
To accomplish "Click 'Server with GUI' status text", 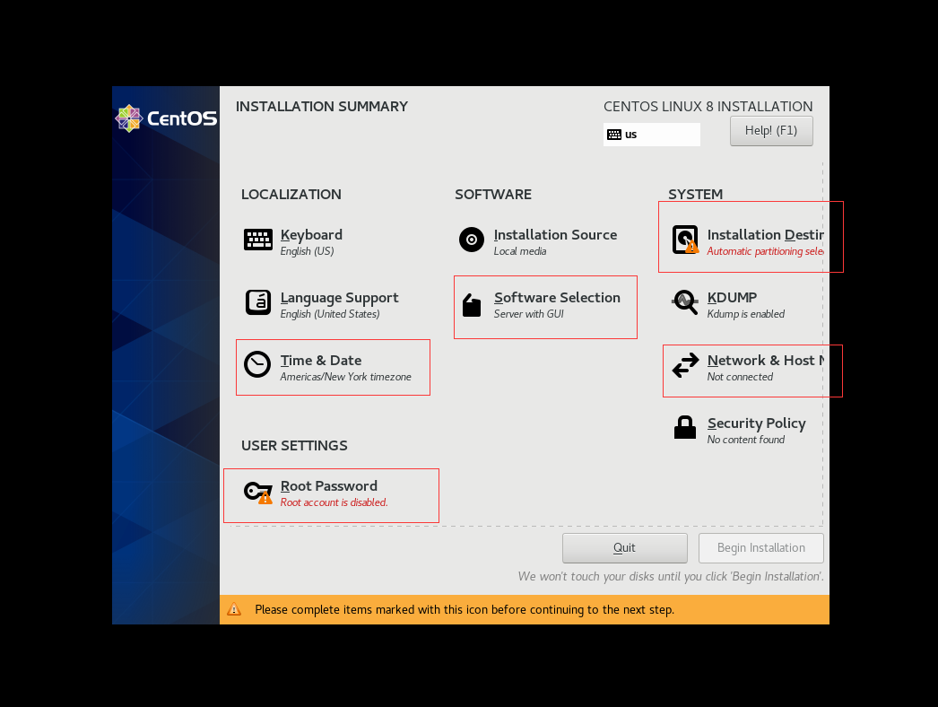I will (529, 314).
